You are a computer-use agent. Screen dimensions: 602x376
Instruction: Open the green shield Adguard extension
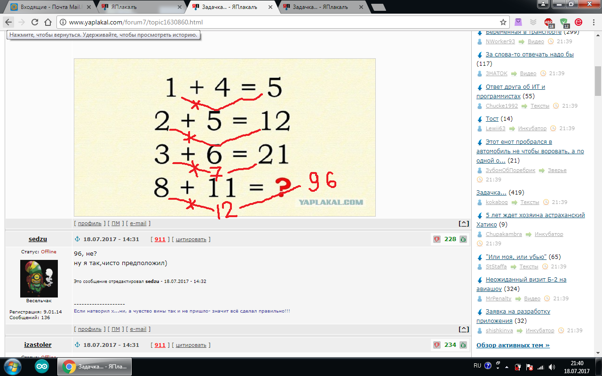(564, 23)
